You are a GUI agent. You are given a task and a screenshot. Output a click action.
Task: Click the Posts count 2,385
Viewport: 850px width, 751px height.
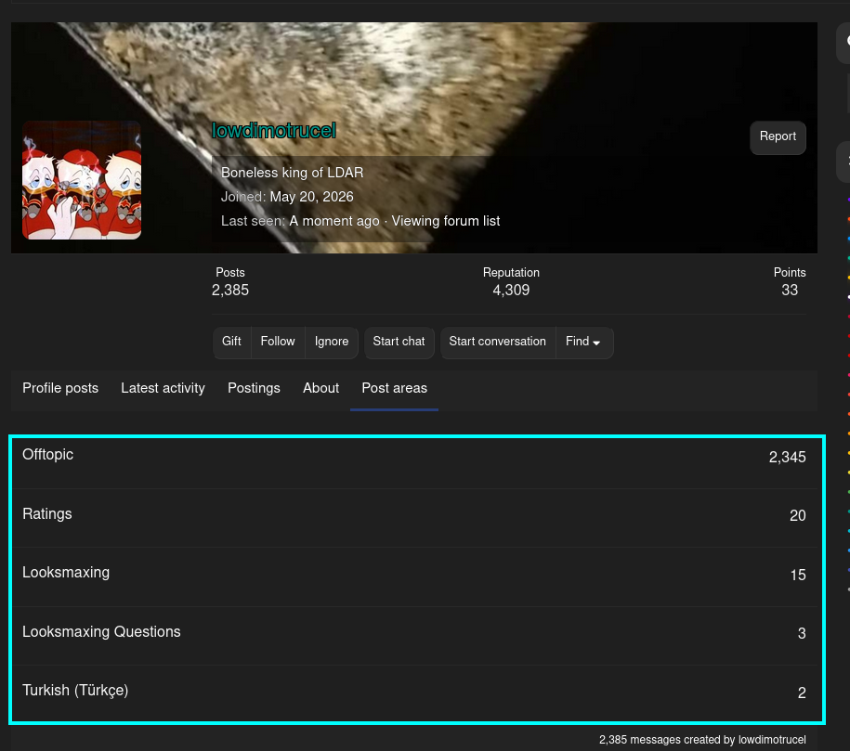[x=230, y=291]
